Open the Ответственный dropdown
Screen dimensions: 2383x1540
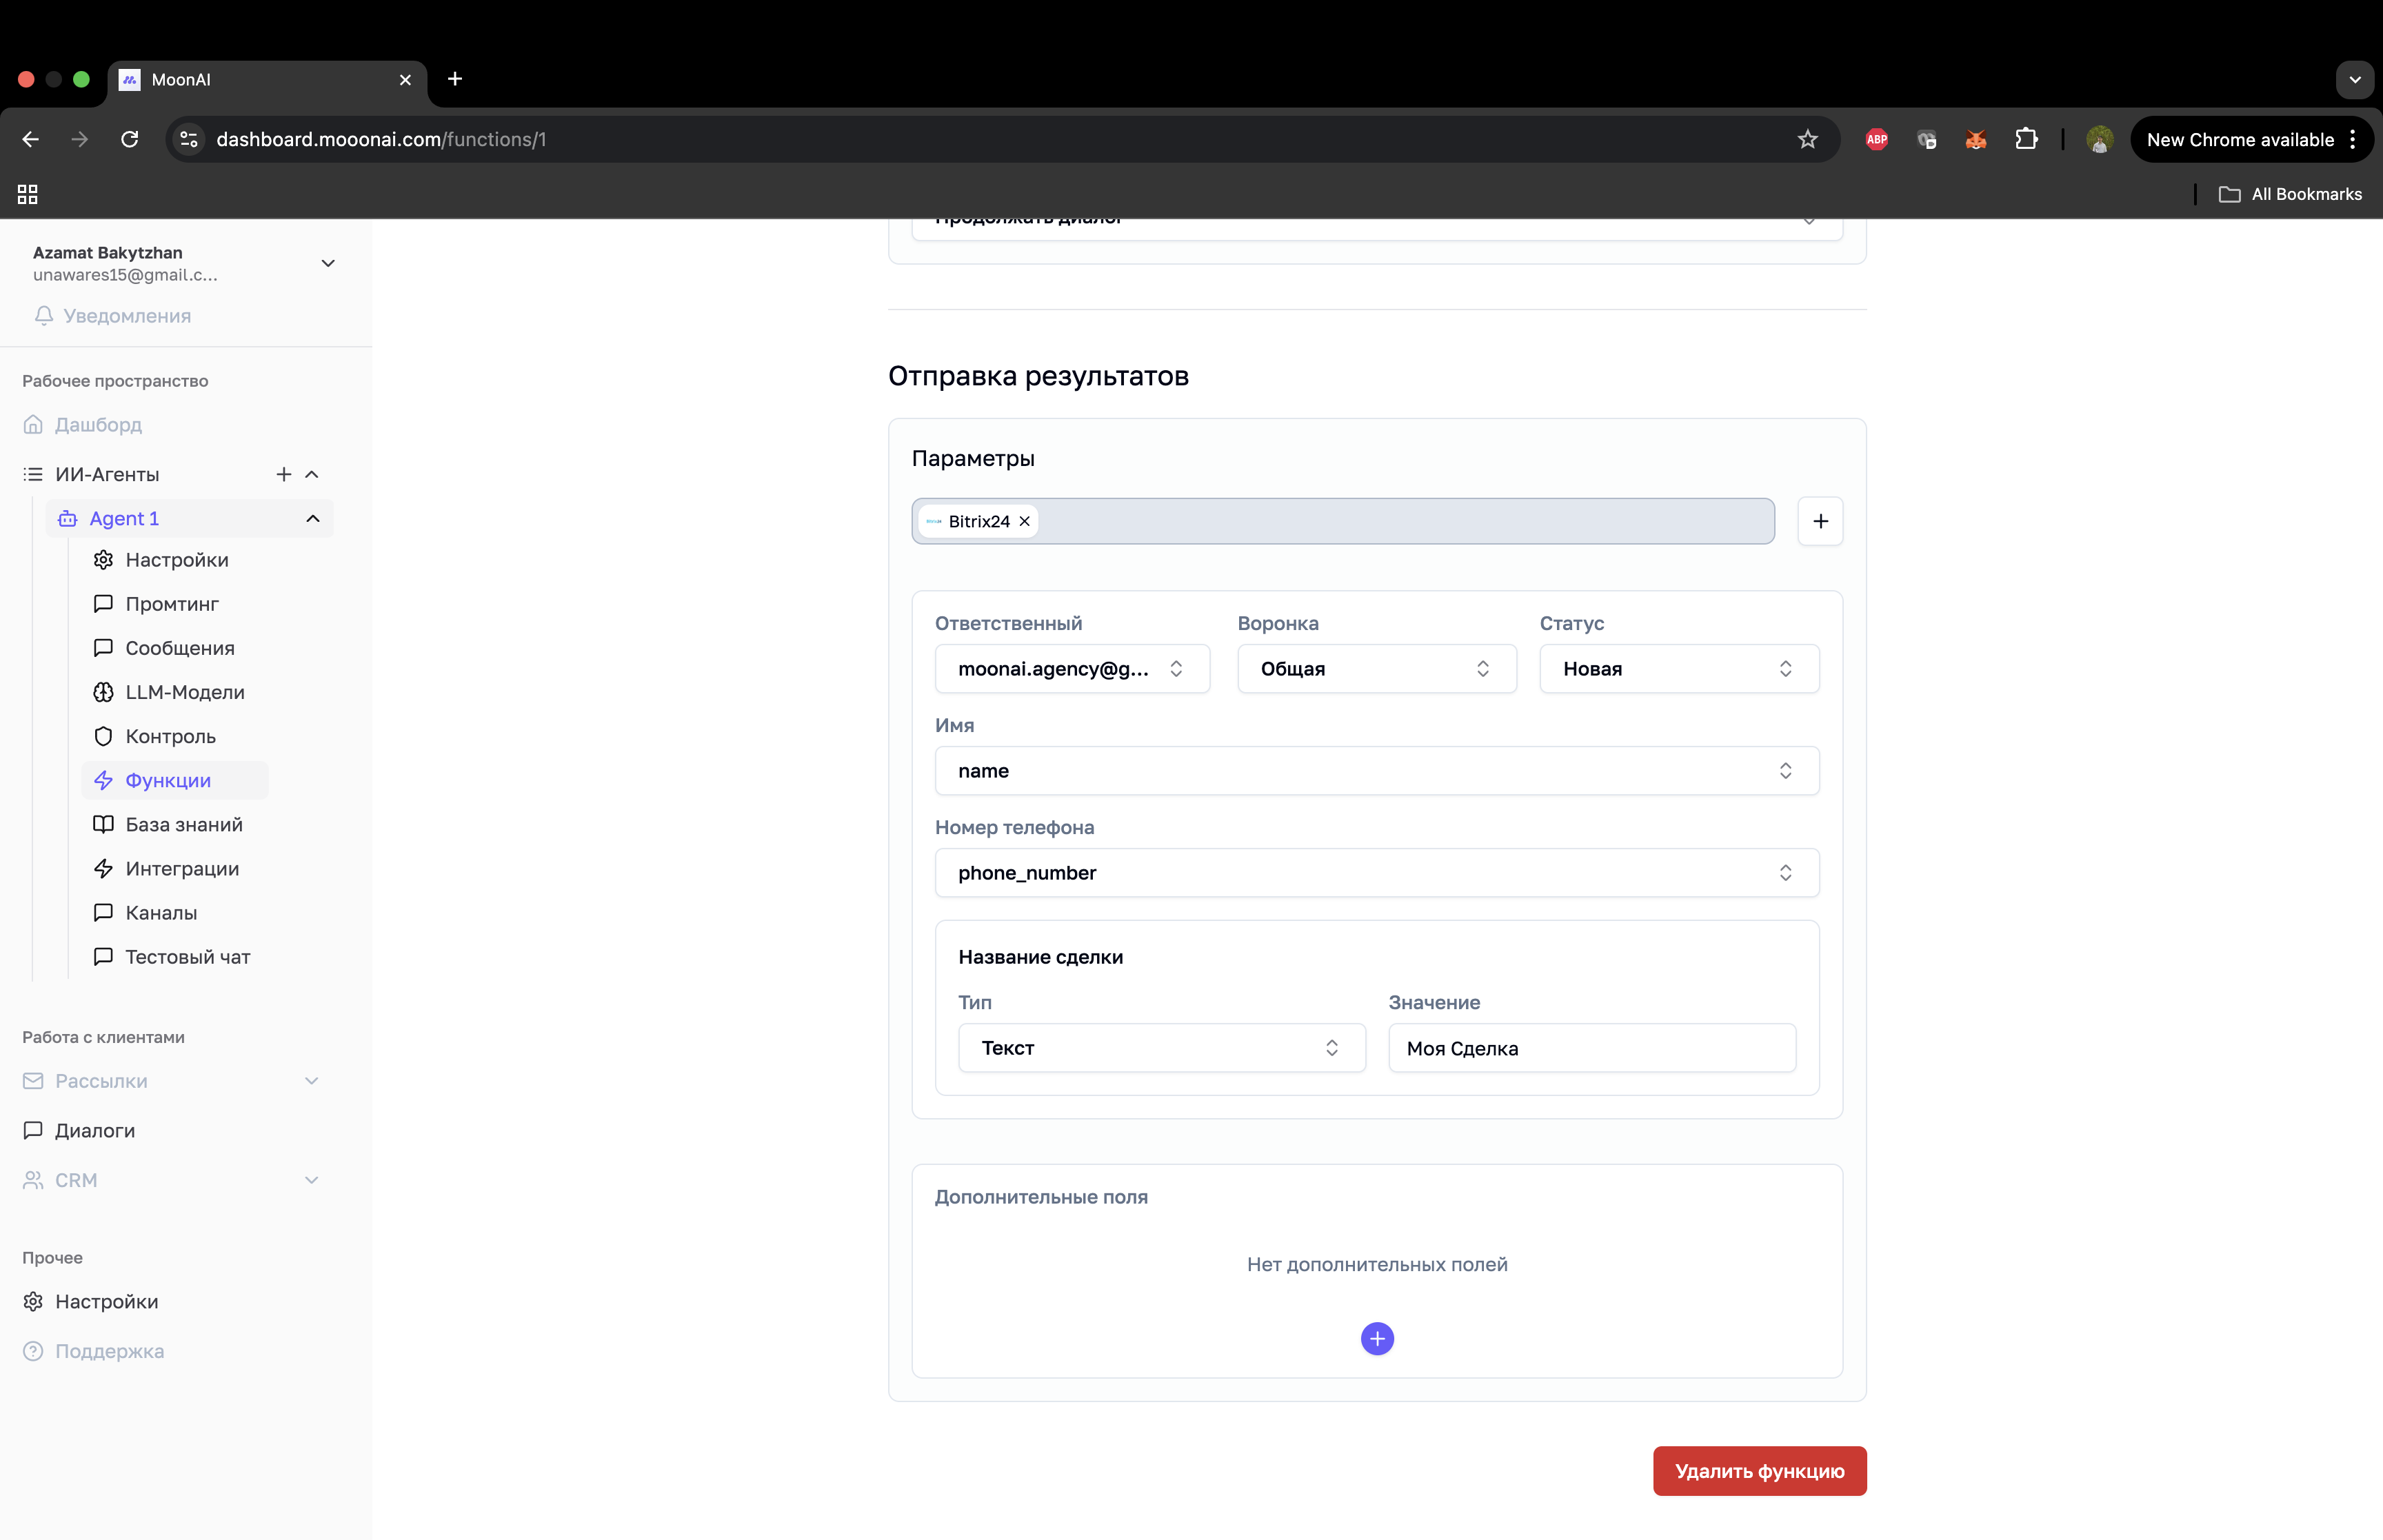tap(1072, 669)
